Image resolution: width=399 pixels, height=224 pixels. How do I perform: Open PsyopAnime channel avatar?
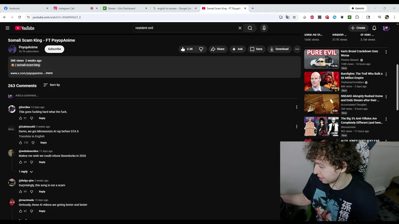[x=12, y=49]
